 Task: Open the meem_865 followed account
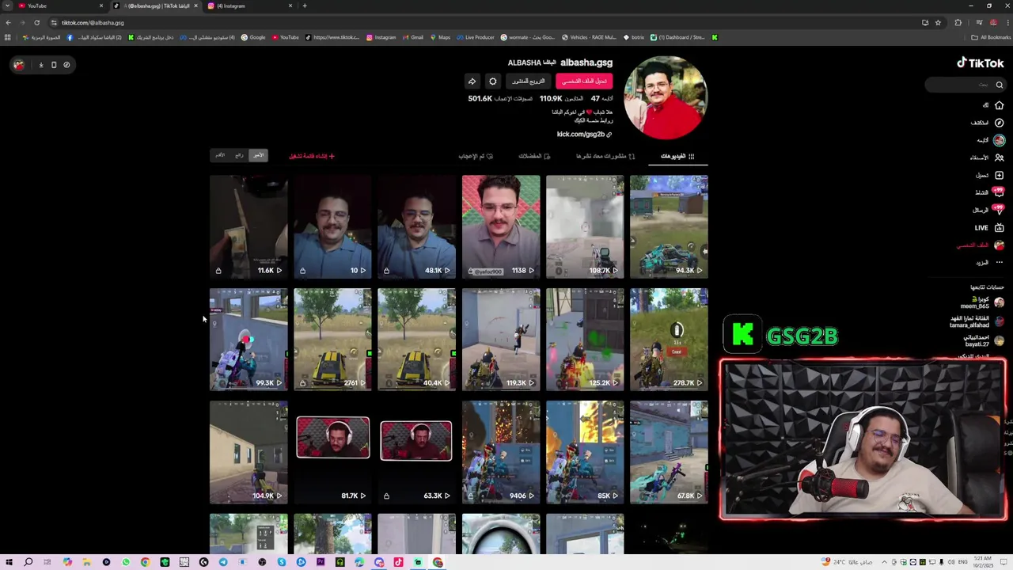pyautogui.click(x=981, y=302)
